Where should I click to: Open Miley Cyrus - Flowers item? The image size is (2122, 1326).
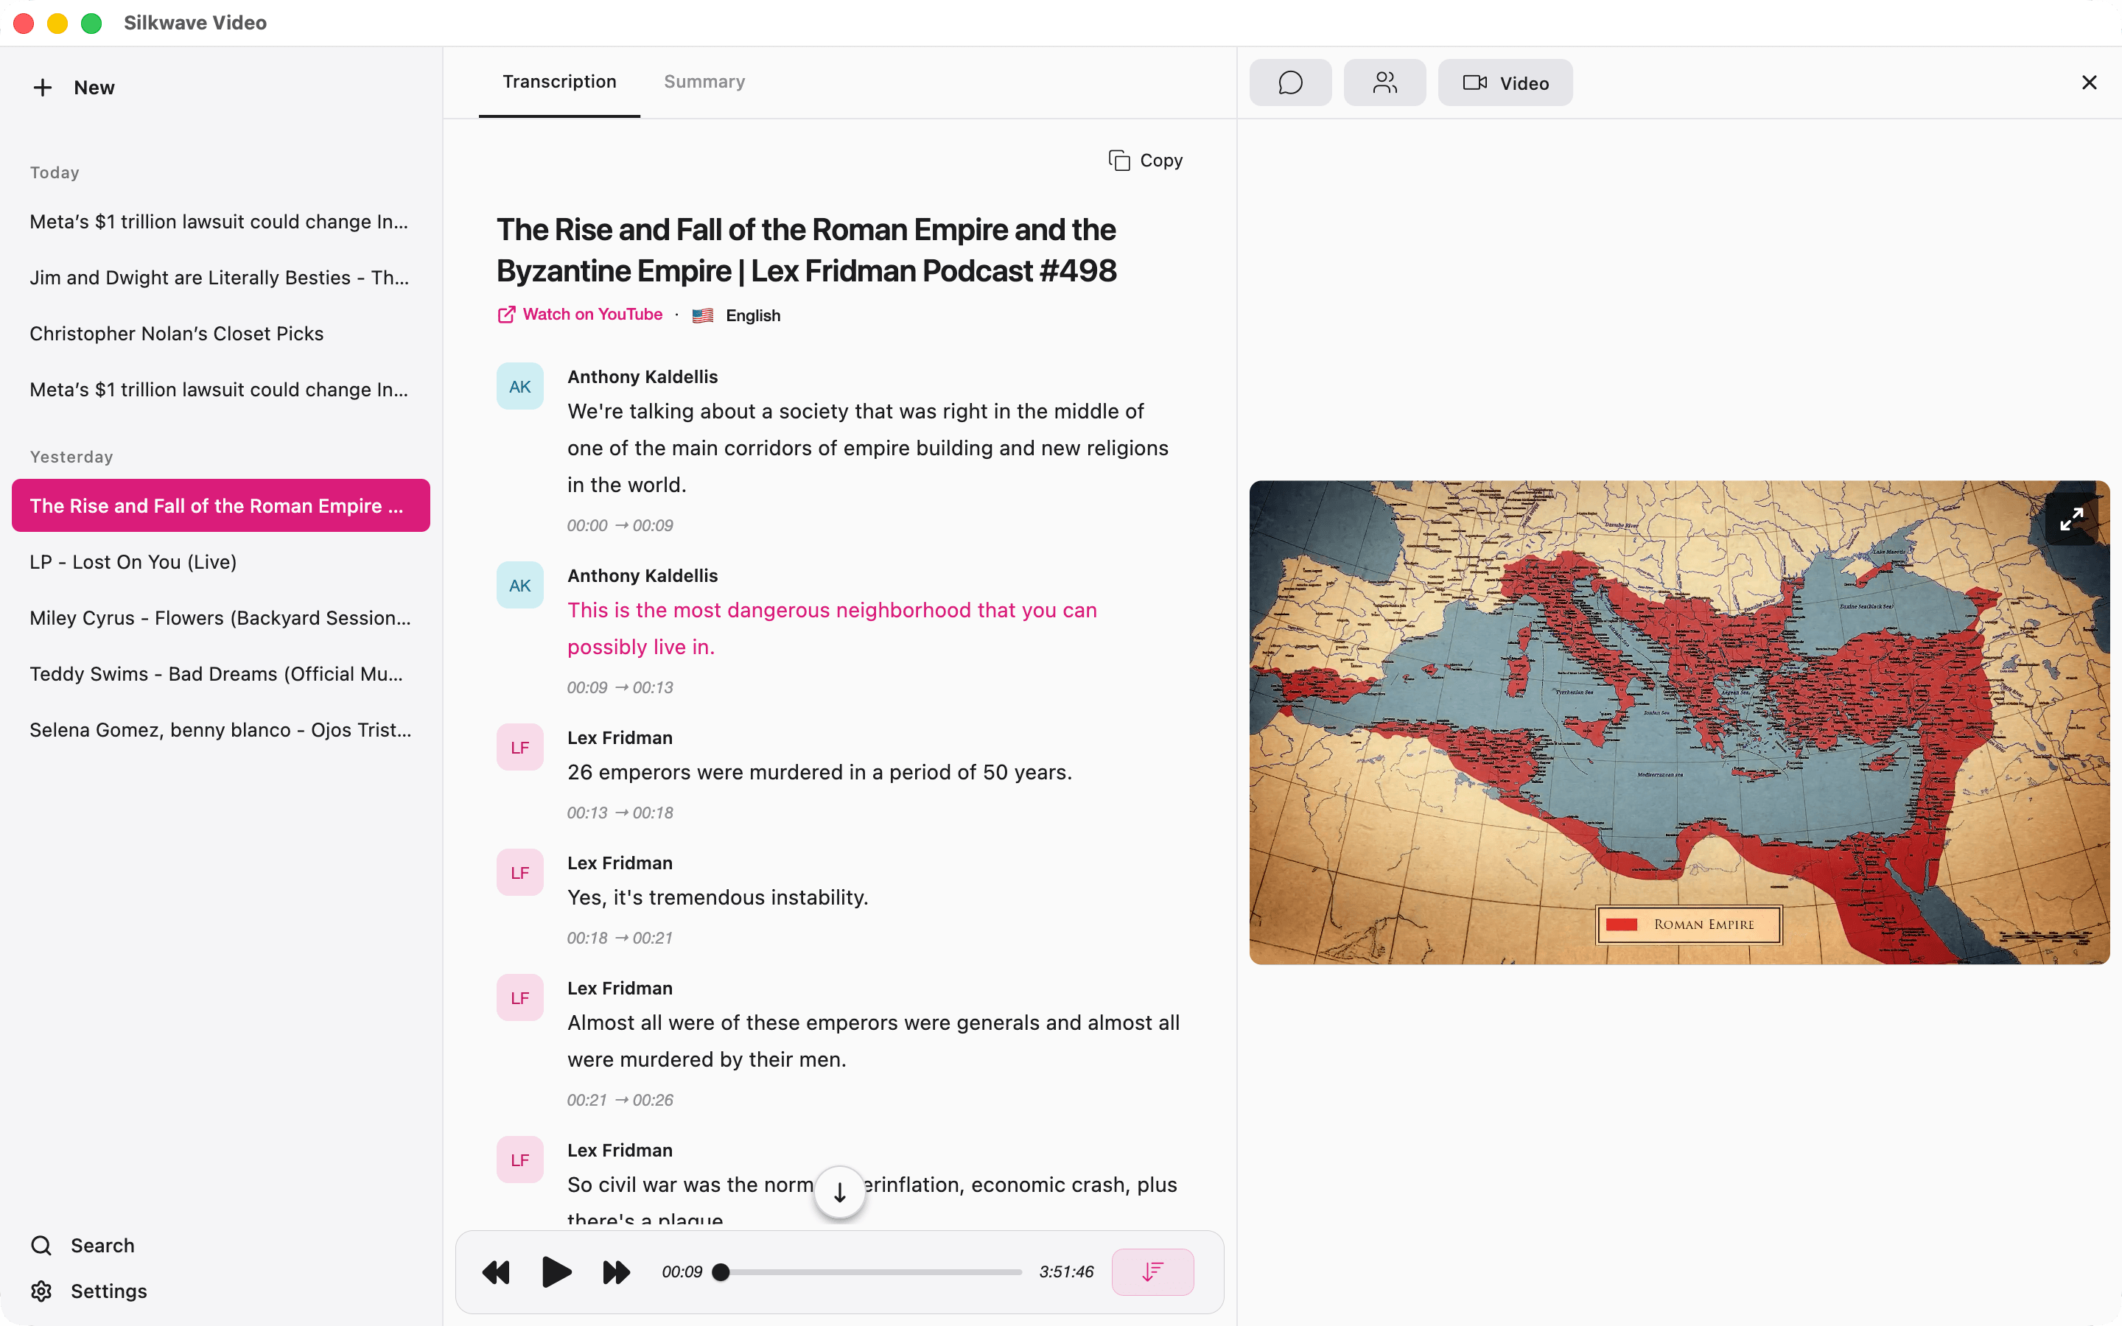click(x=220, y=618)
